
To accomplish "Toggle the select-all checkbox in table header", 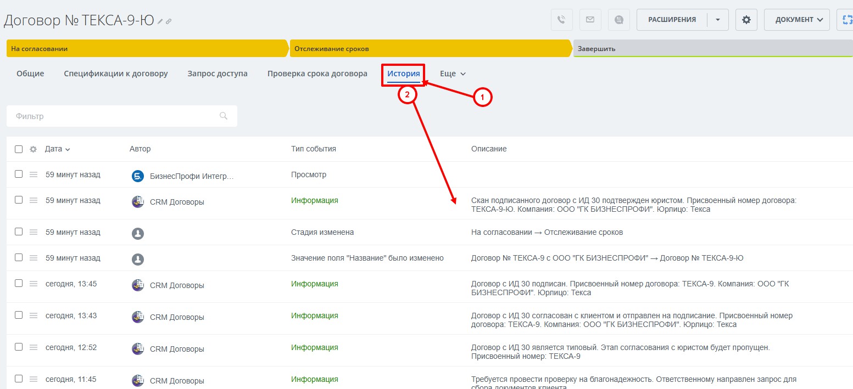I will pyautogui.click(x=19, y=149).
